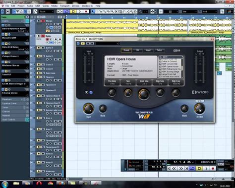This screenshot has height=188, width=235.
Task: Open the Project menu
Action: coord(21,6)
